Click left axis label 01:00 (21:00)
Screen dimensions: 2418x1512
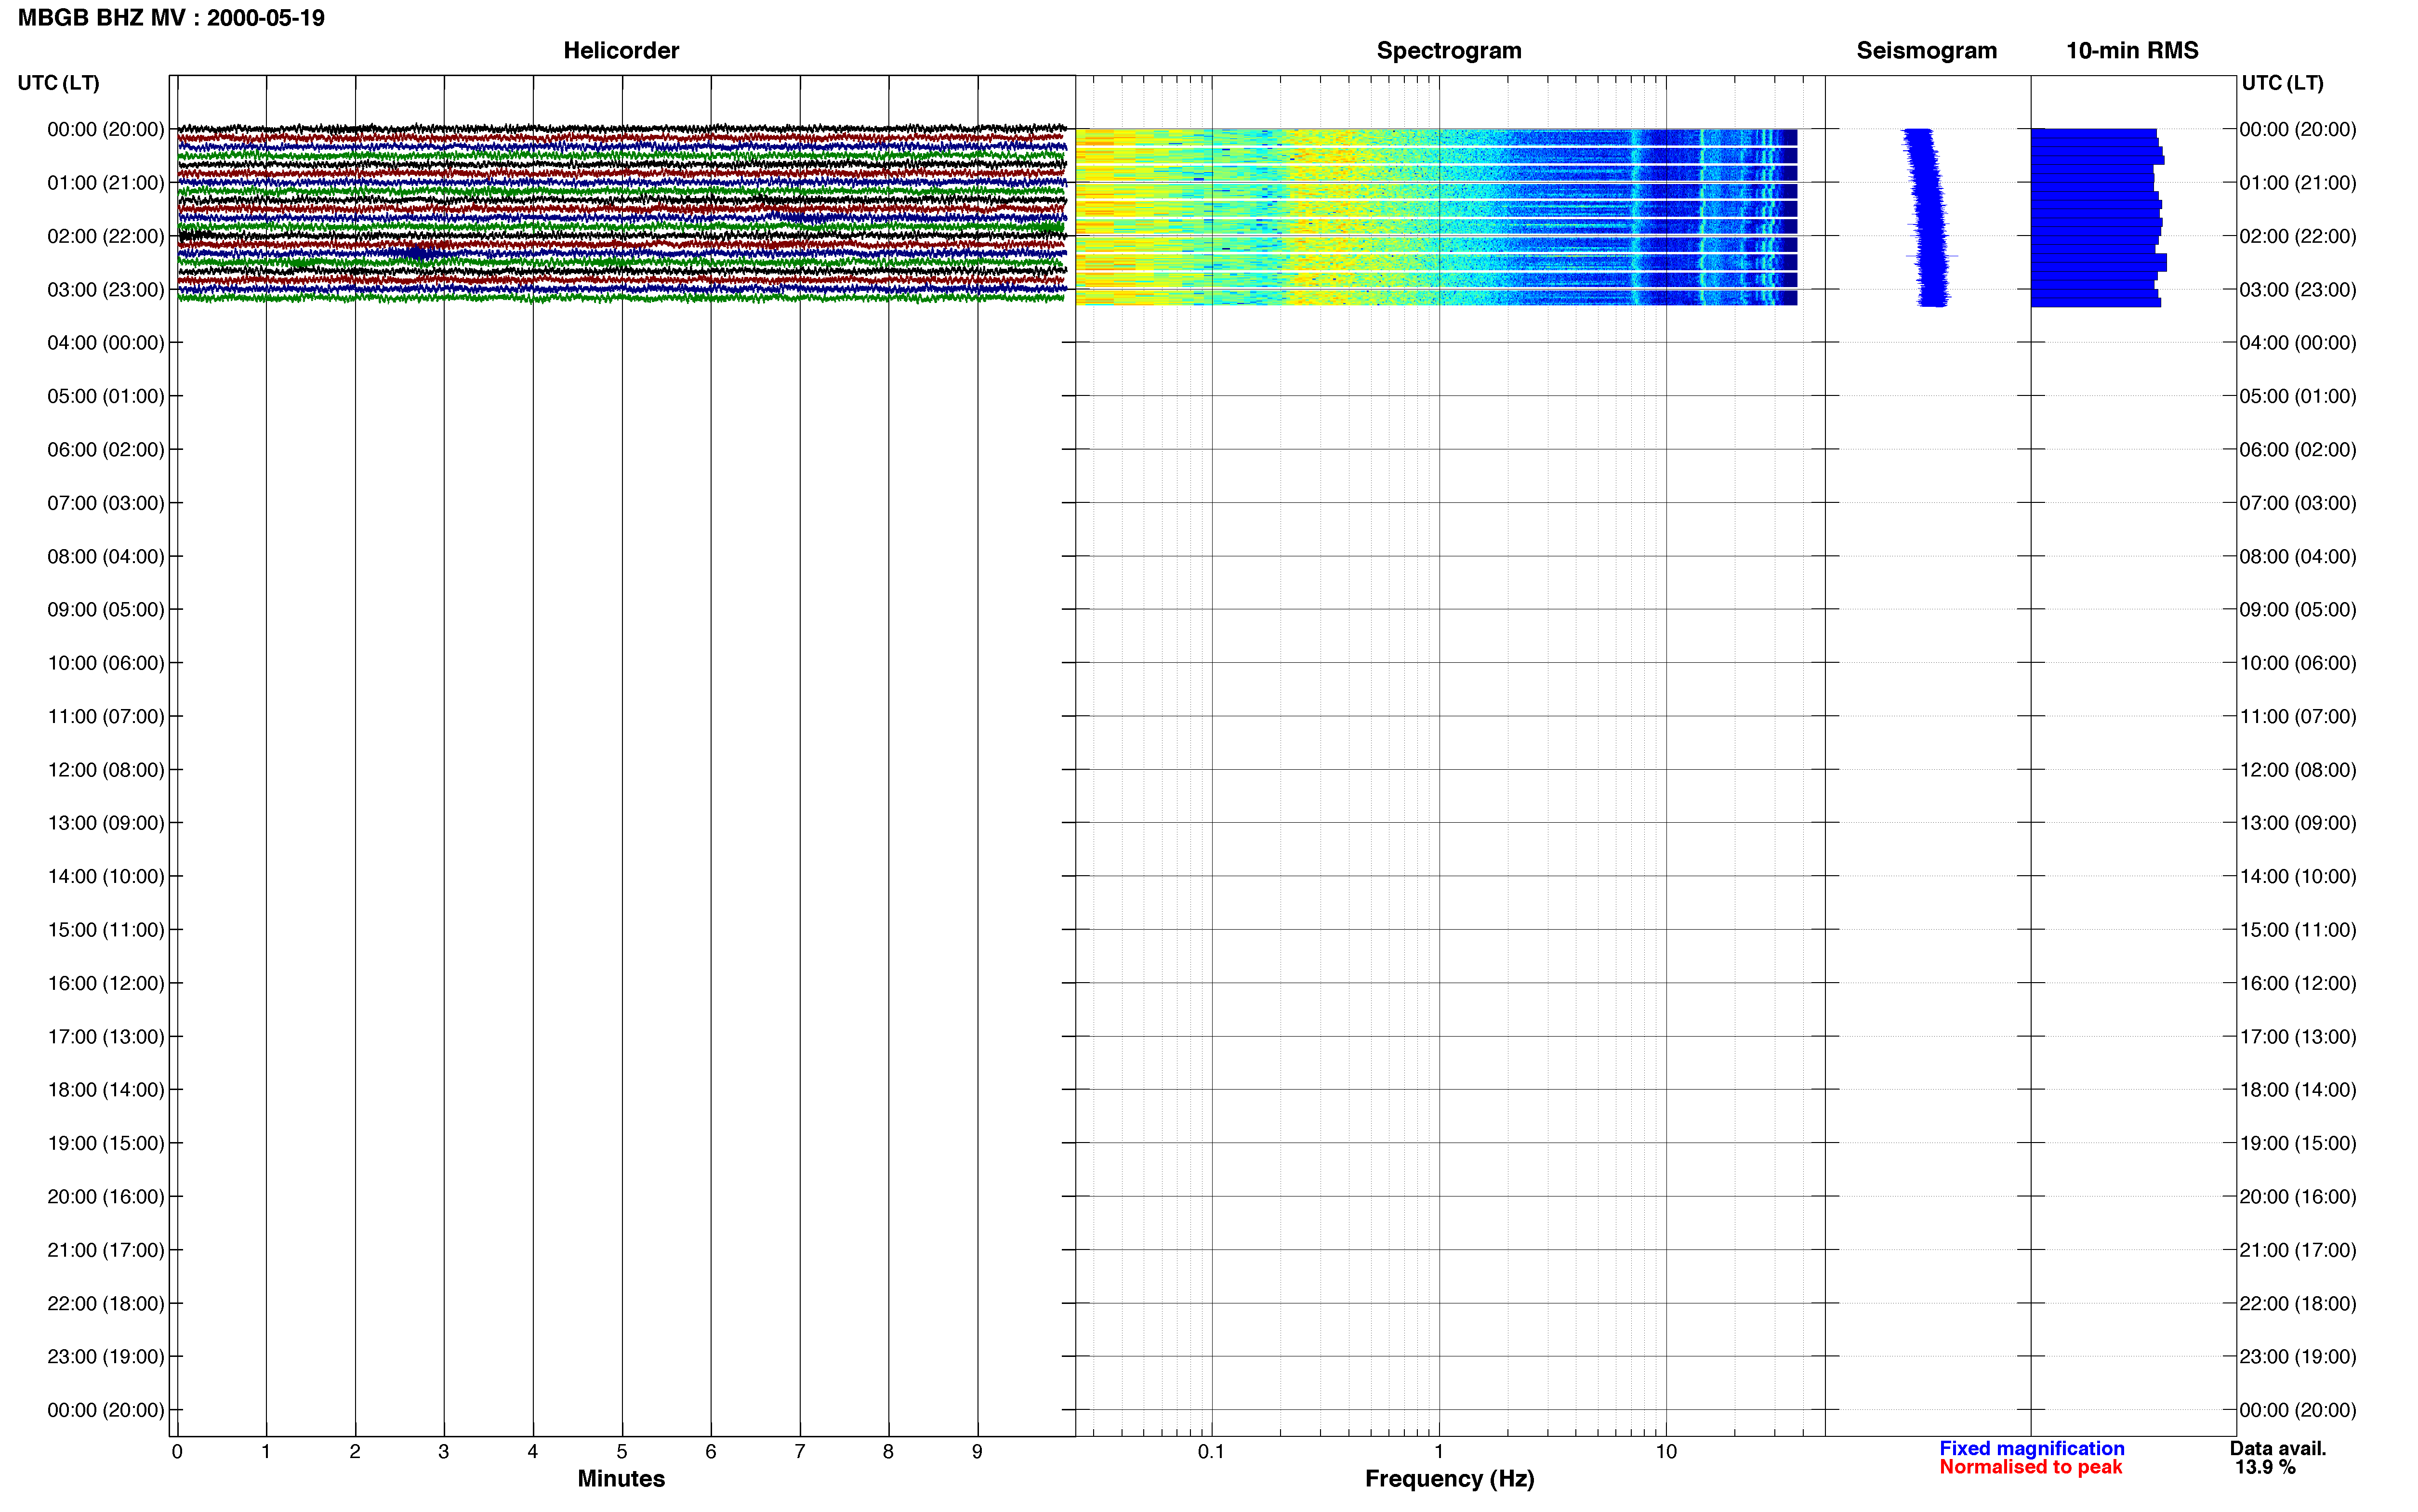point(106,183)
